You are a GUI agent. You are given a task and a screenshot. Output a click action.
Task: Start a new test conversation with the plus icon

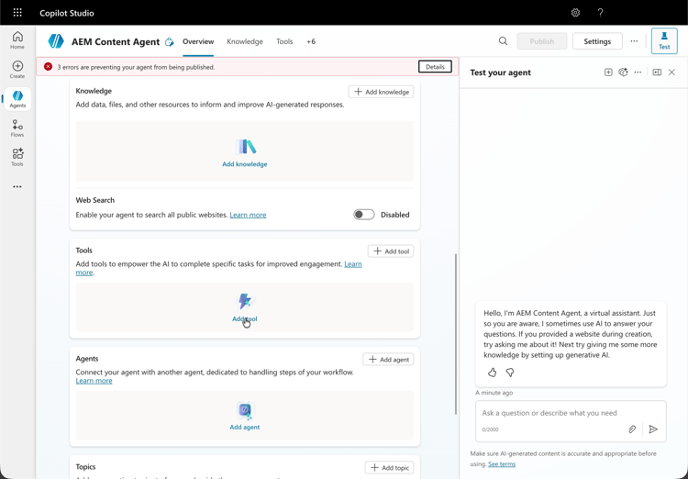click(608, 72)
